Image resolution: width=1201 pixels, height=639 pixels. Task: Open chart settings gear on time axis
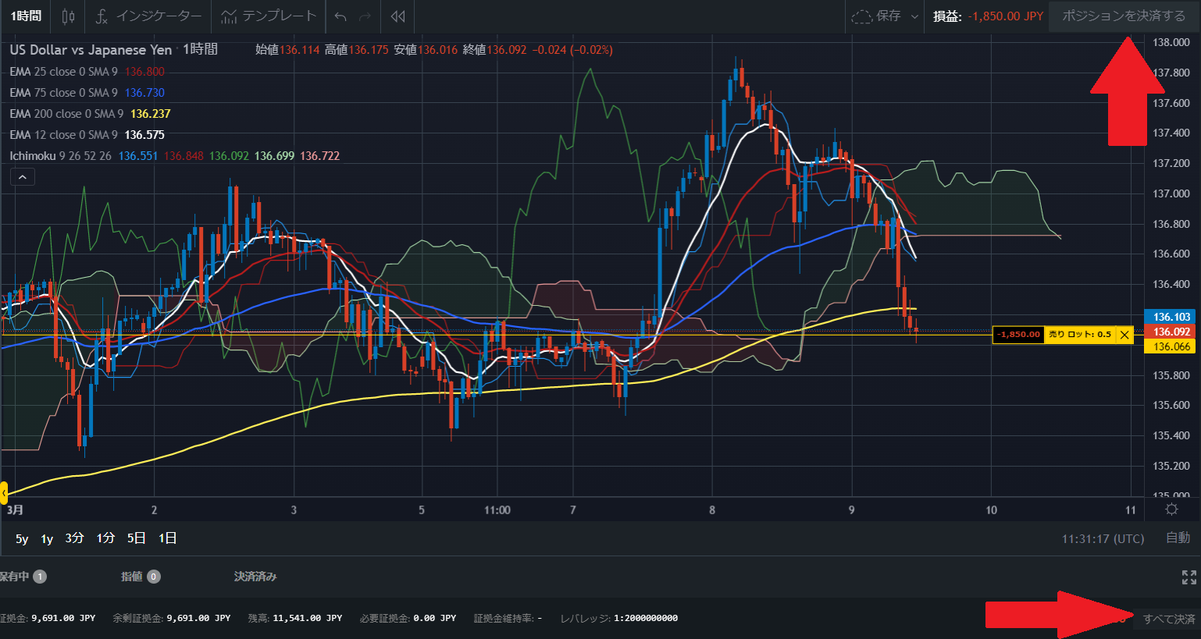[x=1171, y=509]
